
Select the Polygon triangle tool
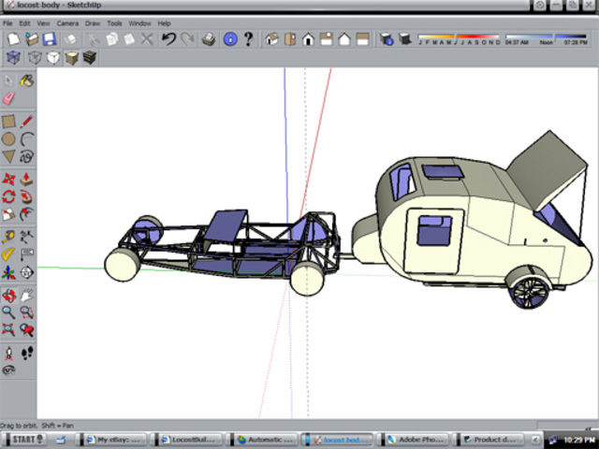(x=8, y=156)
